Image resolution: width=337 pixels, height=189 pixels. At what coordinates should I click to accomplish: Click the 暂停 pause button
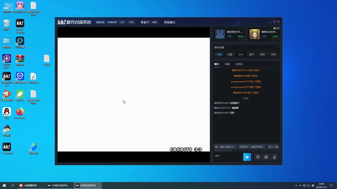pyautogui.click(x=262, y=55)
